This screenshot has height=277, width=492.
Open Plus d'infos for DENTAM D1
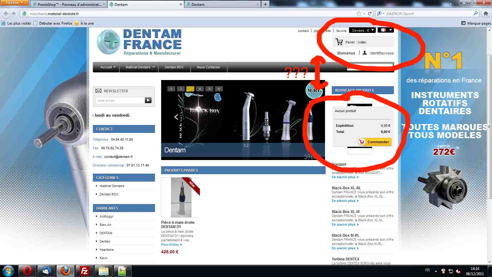click(x=172, y=245)
